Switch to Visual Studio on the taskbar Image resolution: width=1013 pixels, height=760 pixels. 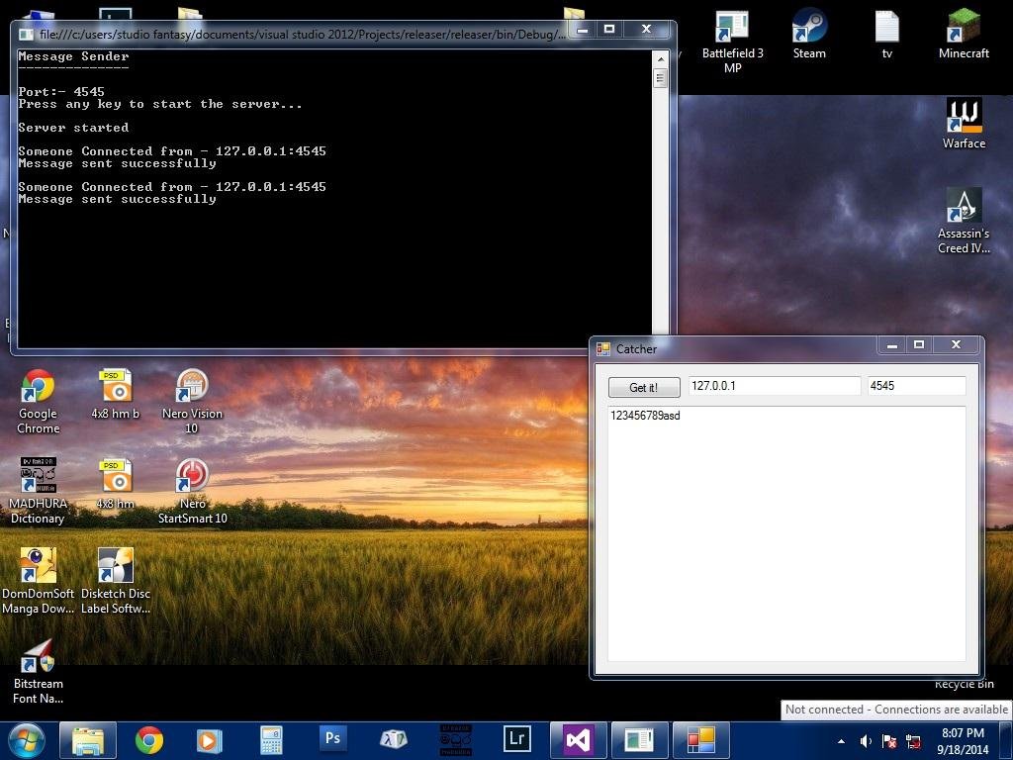[x=578, y=740]
